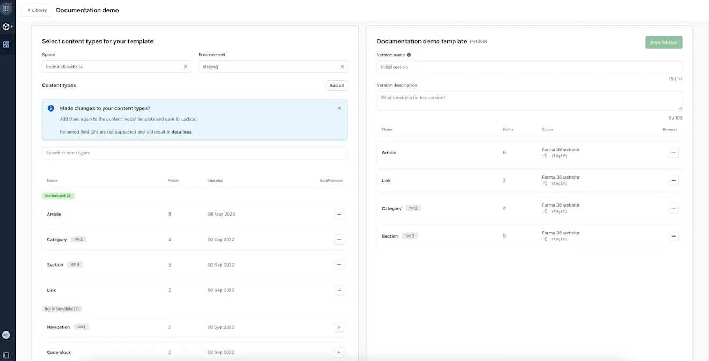Viewport: 709px width, 361px height.
Task: Click the Updated column header
Action: (216, 181)
